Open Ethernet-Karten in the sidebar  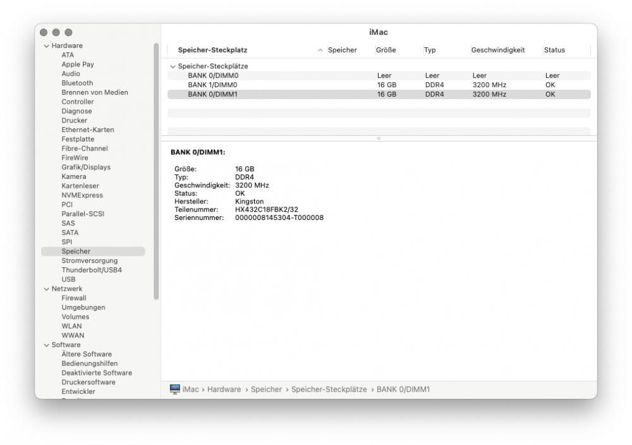[x=88, y=130]
